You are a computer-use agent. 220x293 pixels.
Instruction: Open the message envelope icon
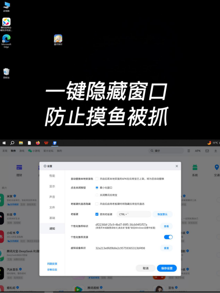click(x=208, y=150)
